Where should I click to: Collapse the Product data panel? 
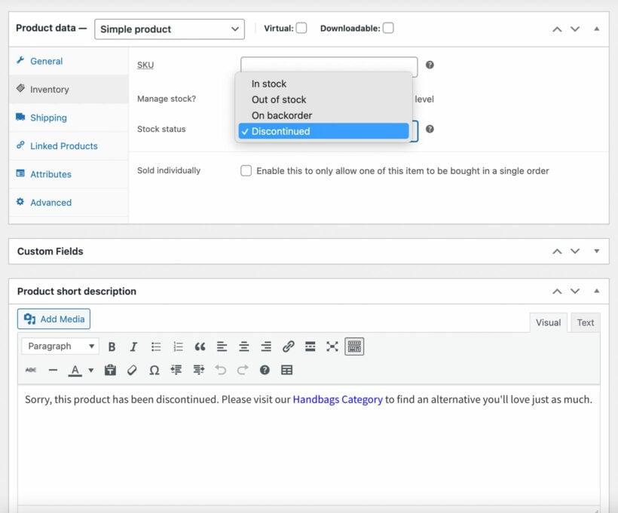point(597,29)
